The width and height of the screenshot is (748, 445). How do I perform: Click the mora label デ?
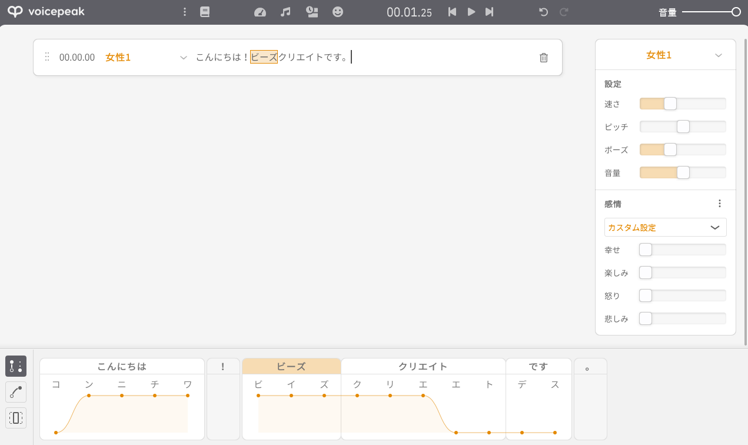522,384
